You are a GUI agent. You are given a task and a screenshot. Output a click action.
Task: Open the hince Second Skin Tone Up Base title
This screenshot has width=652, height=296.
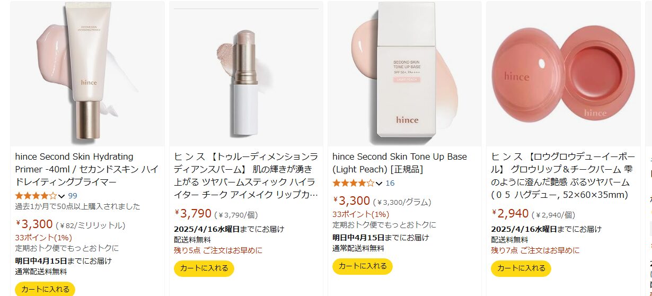coord(400,163)
